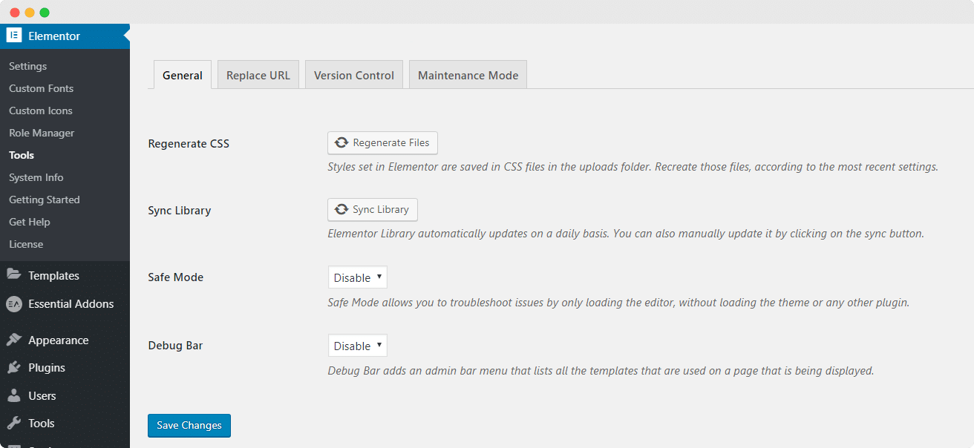The image size is (974, 448).
Task: Open the Templates menu label
Action: click(53, 275)
